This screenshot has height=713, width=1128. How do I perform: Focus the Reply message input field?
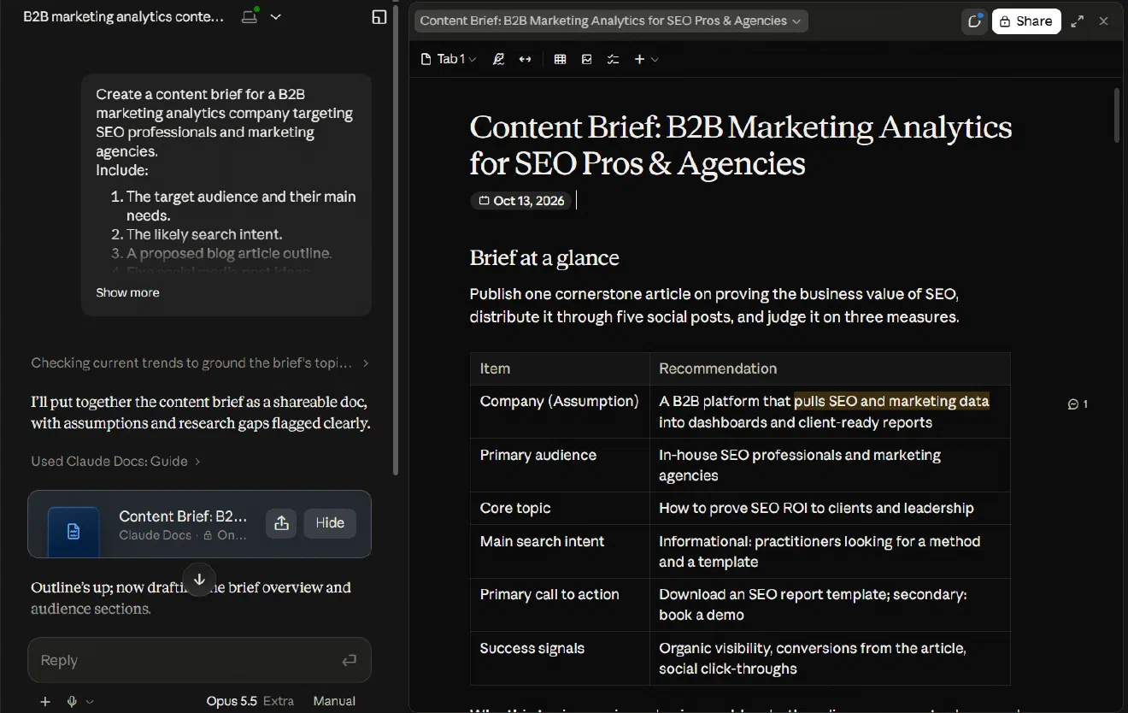click(199, 660)
